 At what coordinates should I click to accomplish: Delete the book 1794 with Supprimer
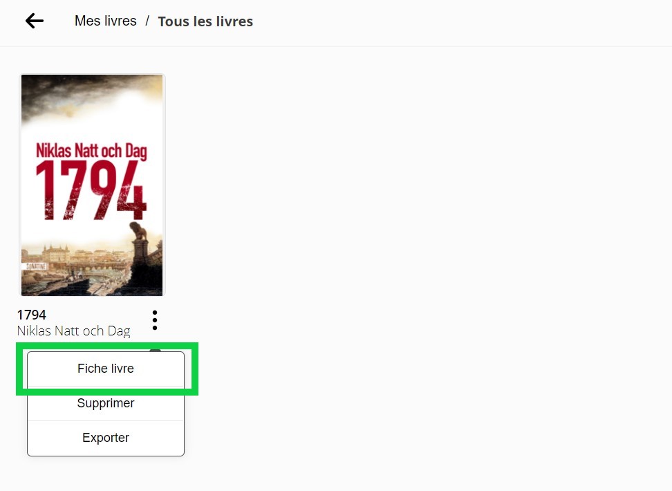106,403
